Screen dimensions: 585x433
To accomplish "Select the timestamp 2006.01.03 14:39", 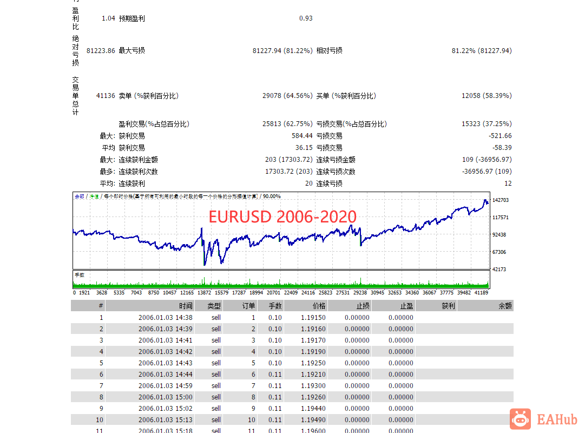I will (x=165, y=329).
